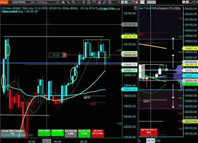Screen dimensions: 198x143
Task: Click the second link-window gray square
Action: [x=126, y=2]
